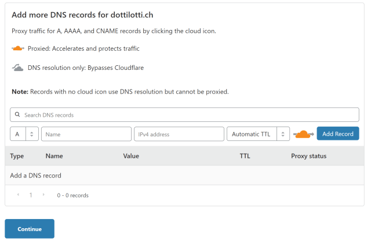Open the record type A dropdown
This screenshot has width=371, height=245.
24,134
